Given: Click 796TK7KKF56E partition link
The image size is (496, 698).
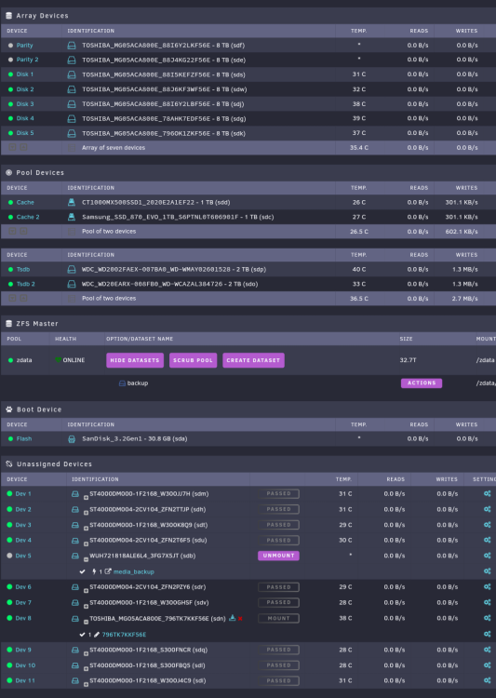Looking at the screenshot, I should 124,635.
